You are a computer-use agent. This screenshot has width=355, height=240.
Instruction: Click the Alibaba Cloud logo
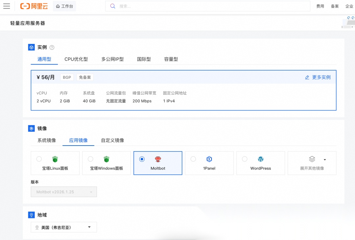click(34, 6)
